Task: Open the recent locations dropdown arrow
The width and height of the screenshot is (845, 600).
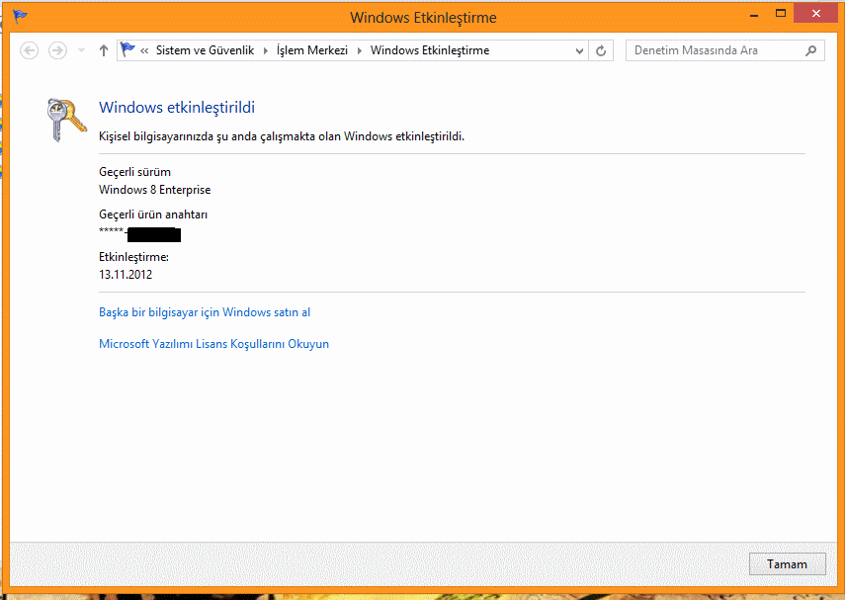Action: click(x=81, y=50)
